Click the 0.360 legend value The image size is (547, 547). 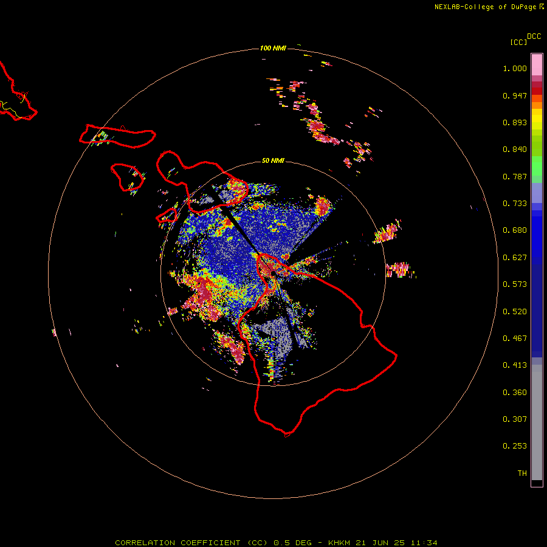click(515, 393)
